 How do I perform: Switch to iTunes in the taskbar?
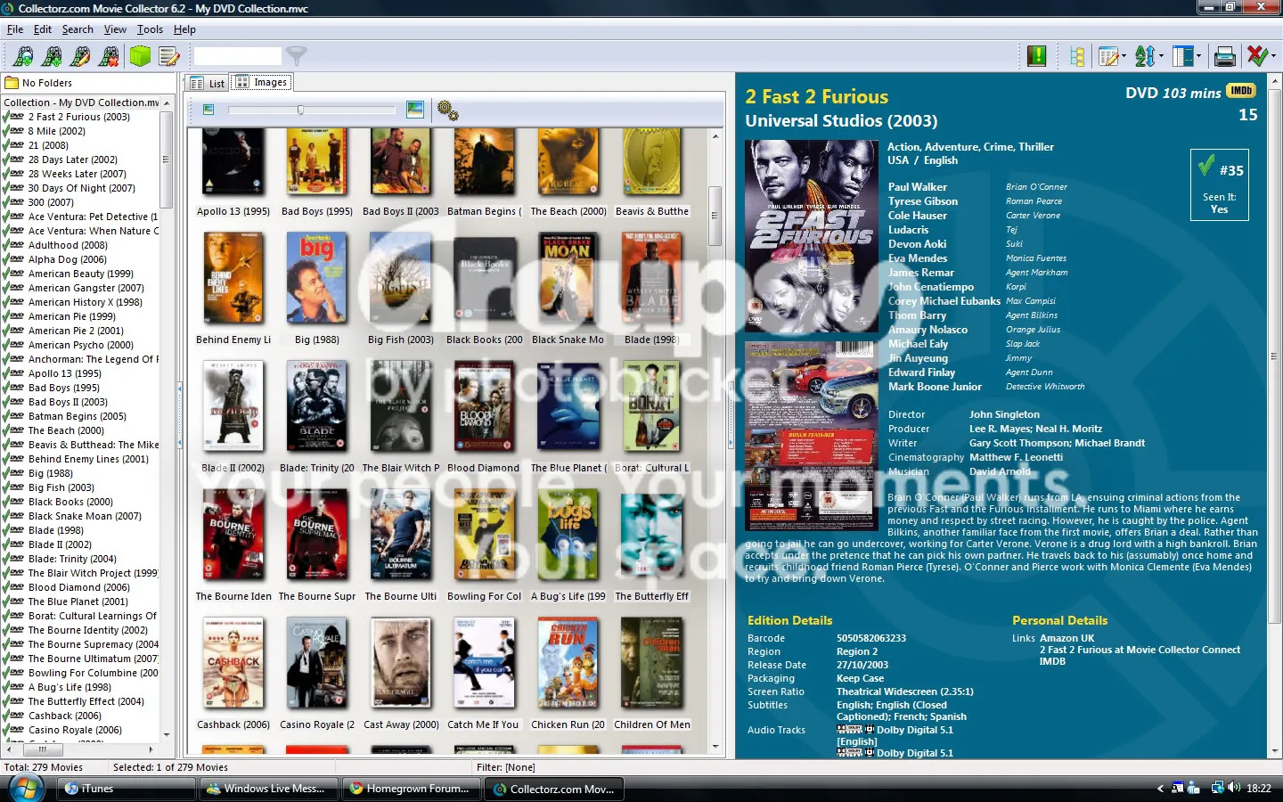(127, 789)
